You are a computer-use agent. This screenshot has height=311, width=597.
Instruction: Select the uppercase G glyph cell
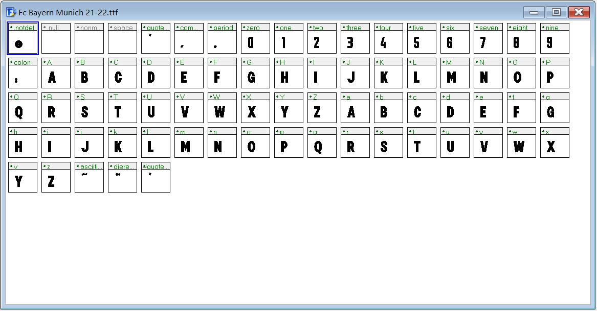pos(255,74)
